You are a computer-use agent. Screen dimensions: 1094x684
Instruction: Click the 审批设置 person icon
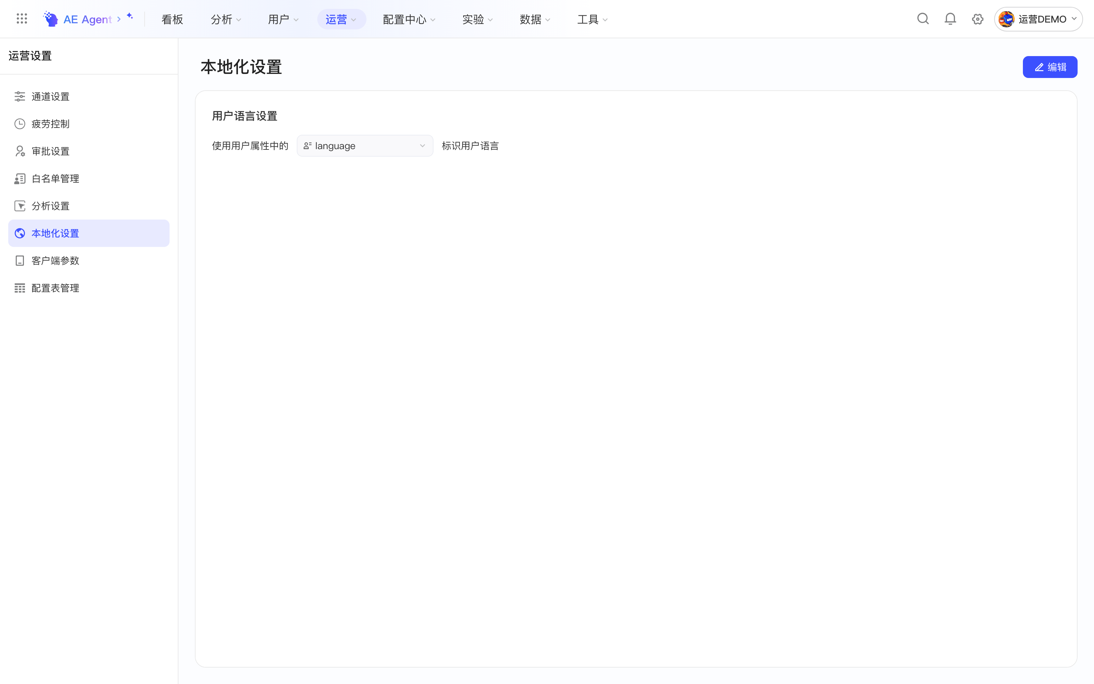(19, 151)
